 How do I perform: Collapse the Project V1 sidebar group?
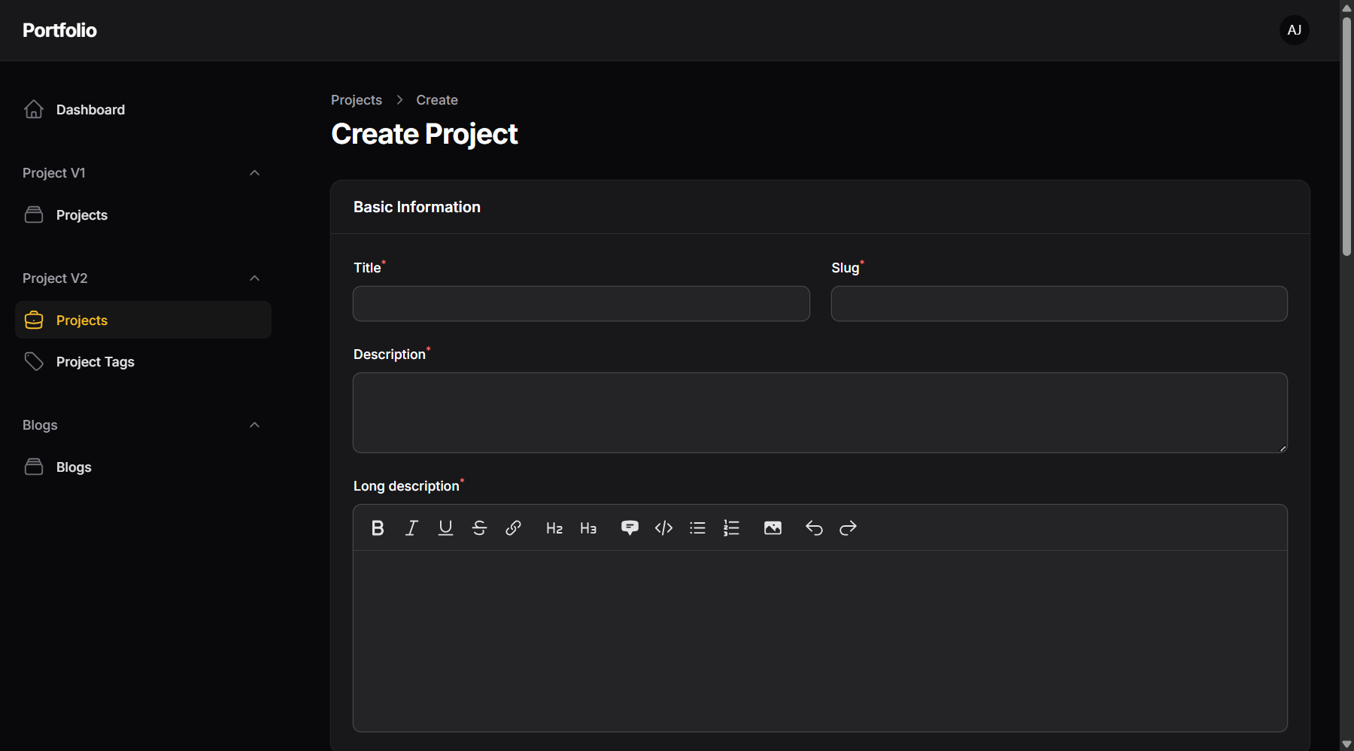point(254,173)
